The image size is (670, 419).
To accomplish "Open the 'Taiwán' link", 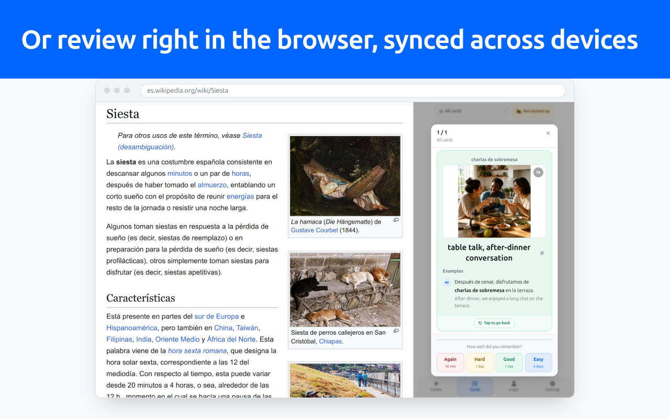I will pos(248,328).
